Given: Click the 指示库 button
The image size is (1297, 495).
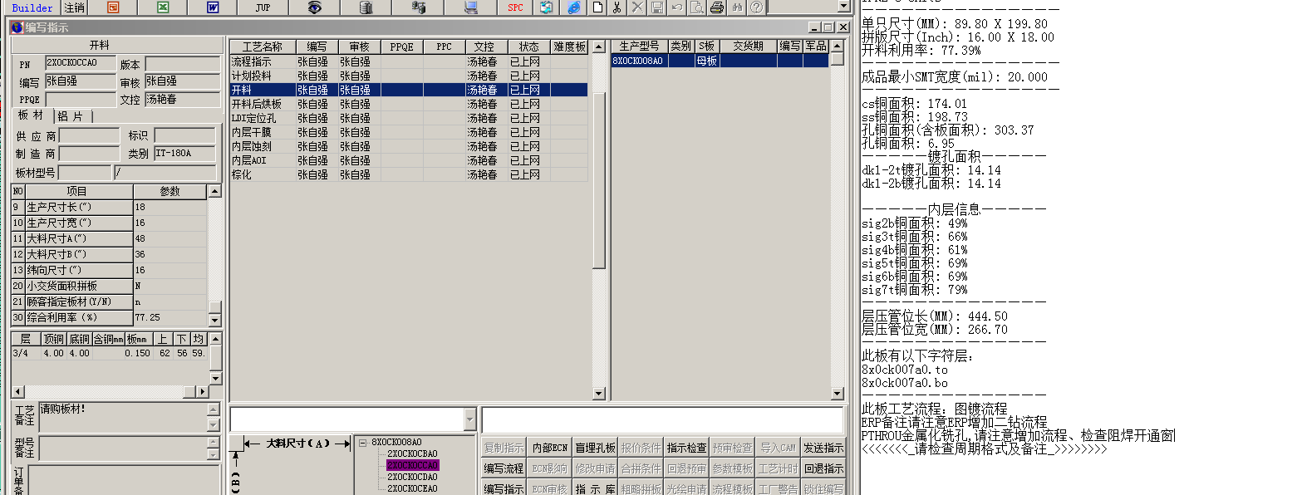Looking at the screenshot, I should [x=595, y=490].
